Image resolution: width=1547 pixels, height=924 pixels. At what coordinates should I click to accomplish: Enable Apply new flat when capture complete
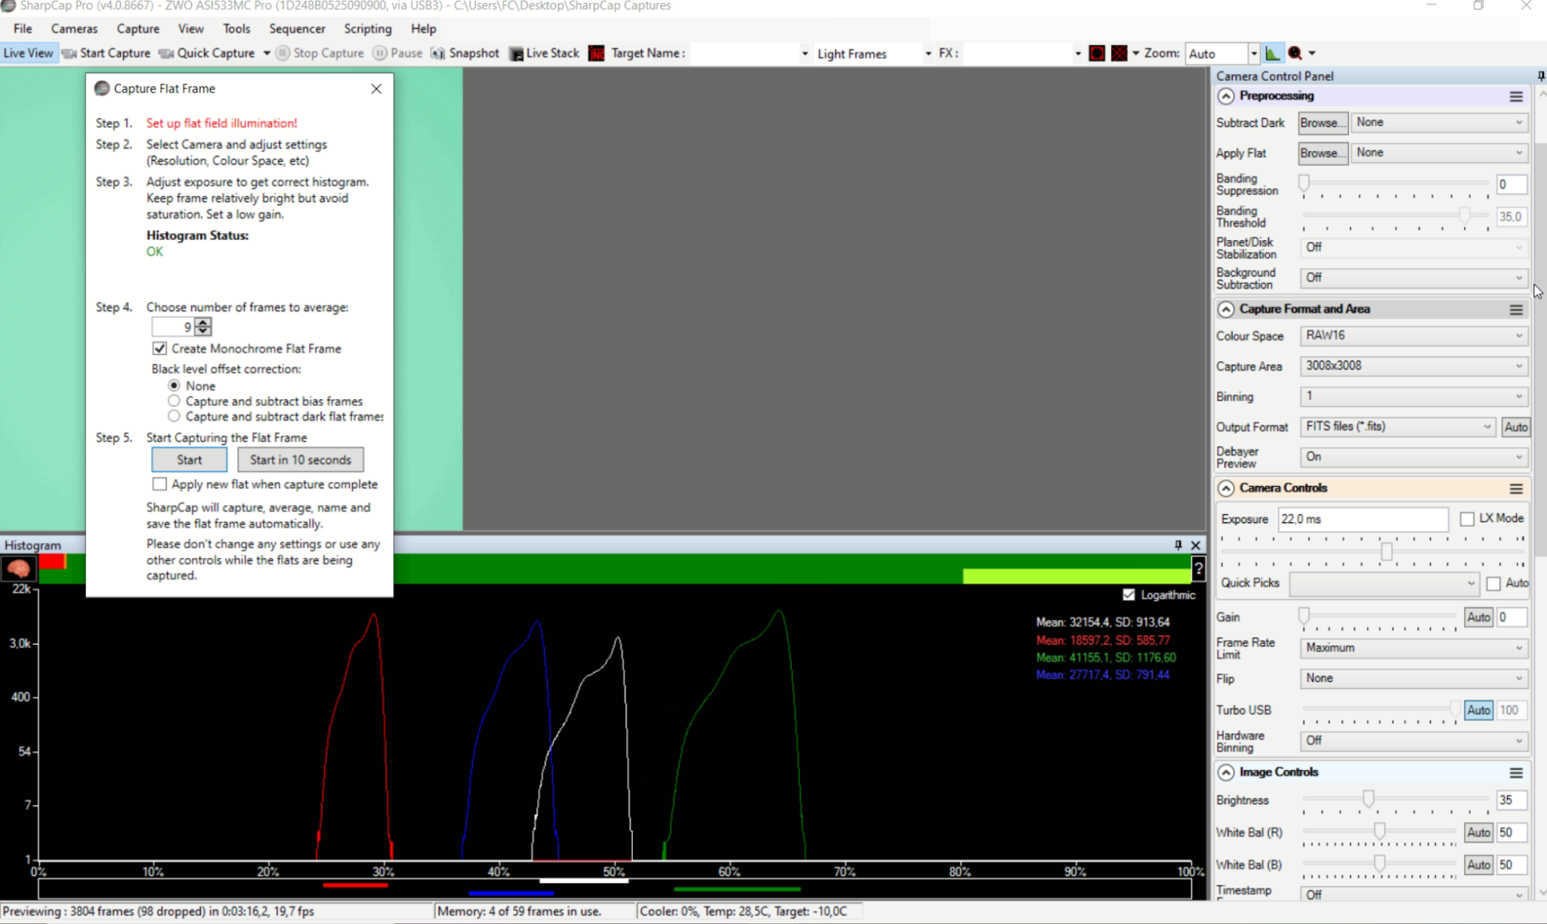[159, 484]
